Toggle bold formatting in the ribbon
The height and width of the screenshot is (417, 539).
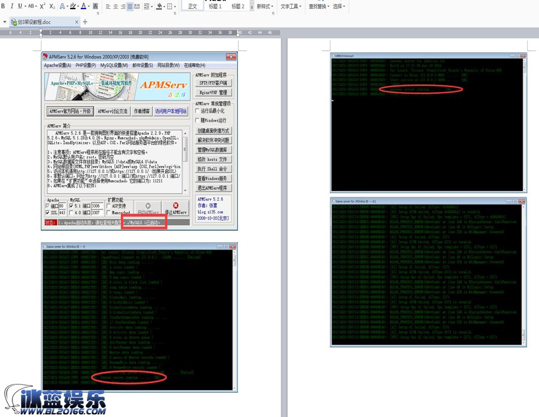3,6
